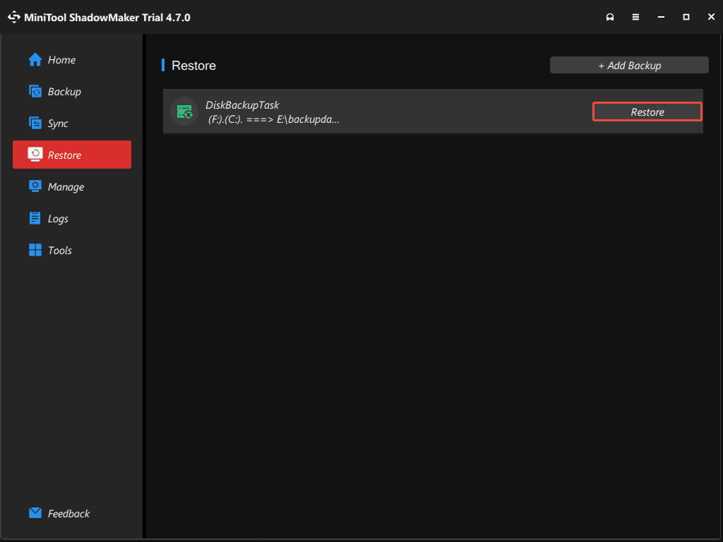Open the hamburger menu in title bar
The height and width of the screenshot is (542, 723).
tap(635, 16)
